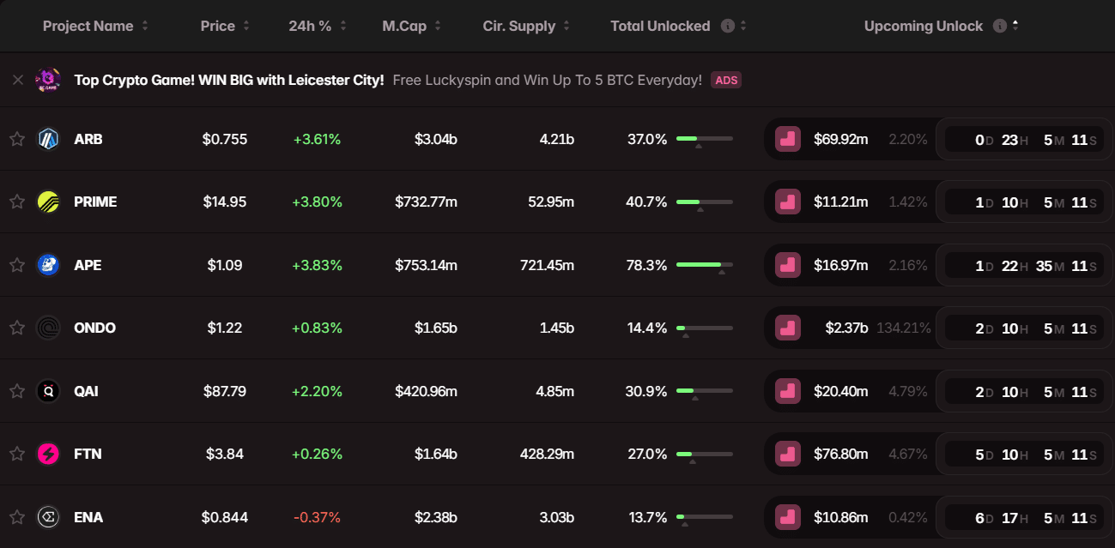Dismiss the advertisement with the X
The width and height of the screenshot is (1115, 548).
click(17, 79)
